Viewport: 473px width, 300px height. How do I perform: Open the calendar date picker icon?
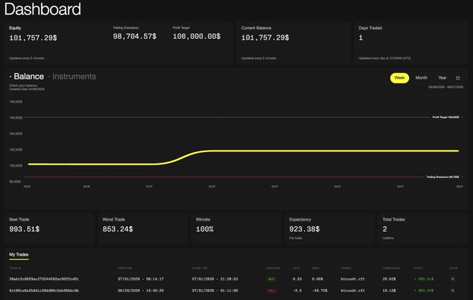[458, 78]
